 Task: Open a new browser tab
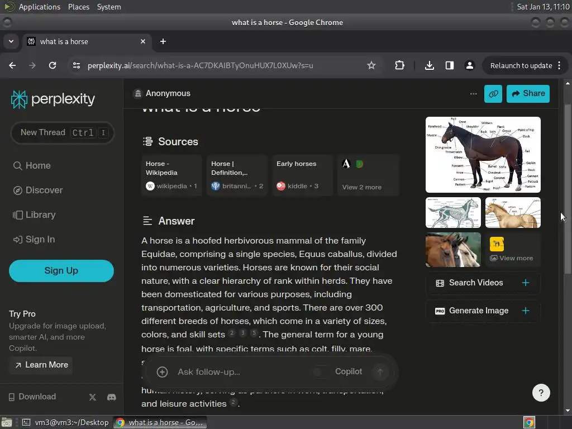[163, 41]
